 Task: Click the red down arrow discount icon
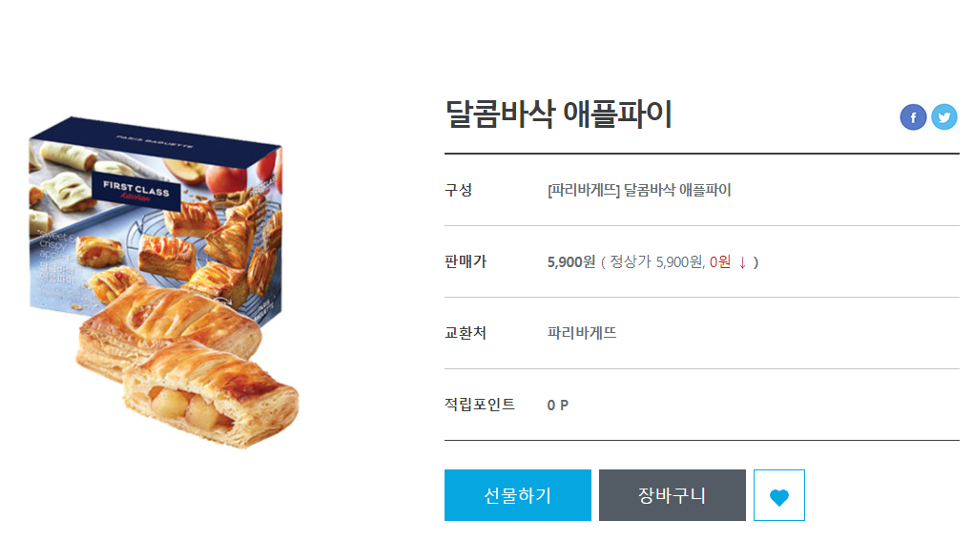pos(742,262)
